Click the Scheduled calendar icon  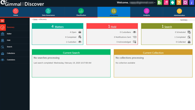pyautogui.click(x=189, y=32)
